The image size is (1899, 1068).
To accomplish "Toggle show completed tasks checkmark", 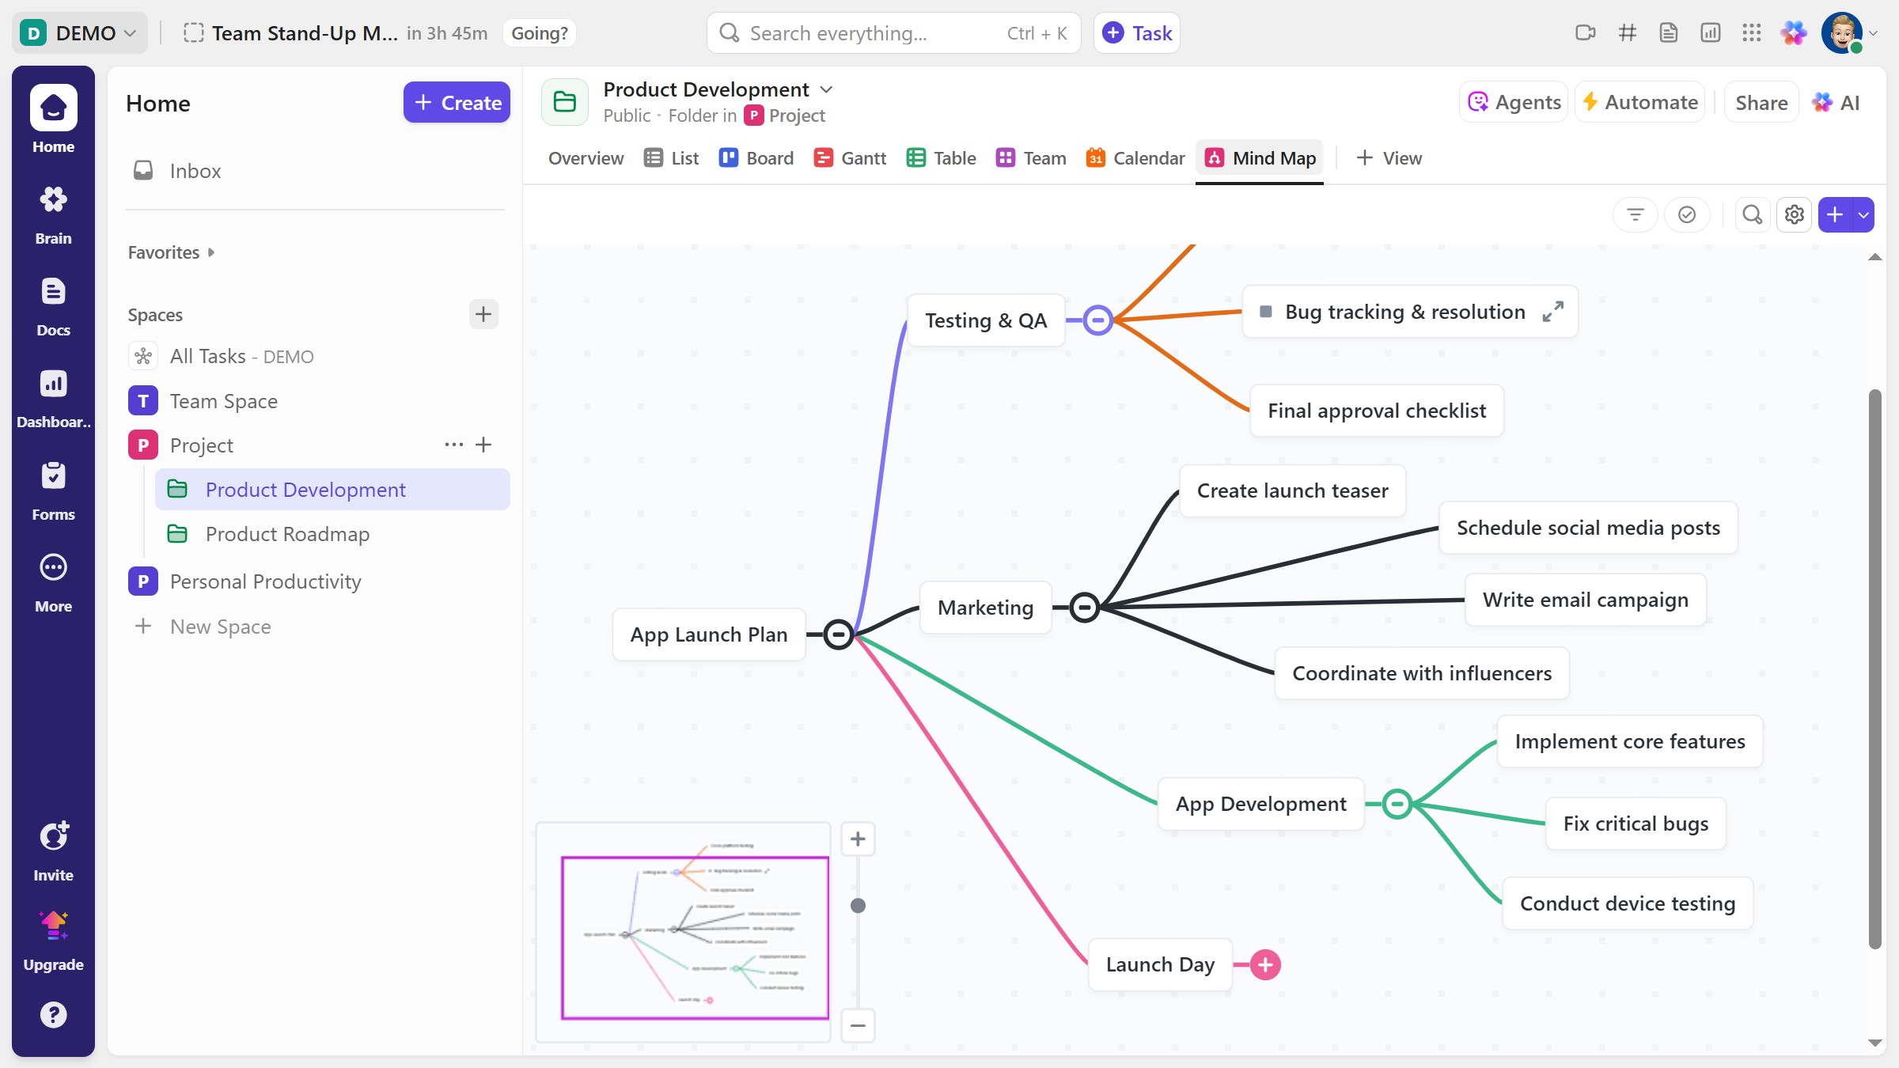I will (1686, 214).
